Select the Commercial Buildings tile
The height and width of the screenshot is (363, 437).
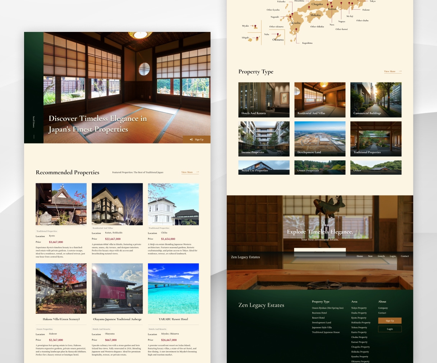[376, 100]
